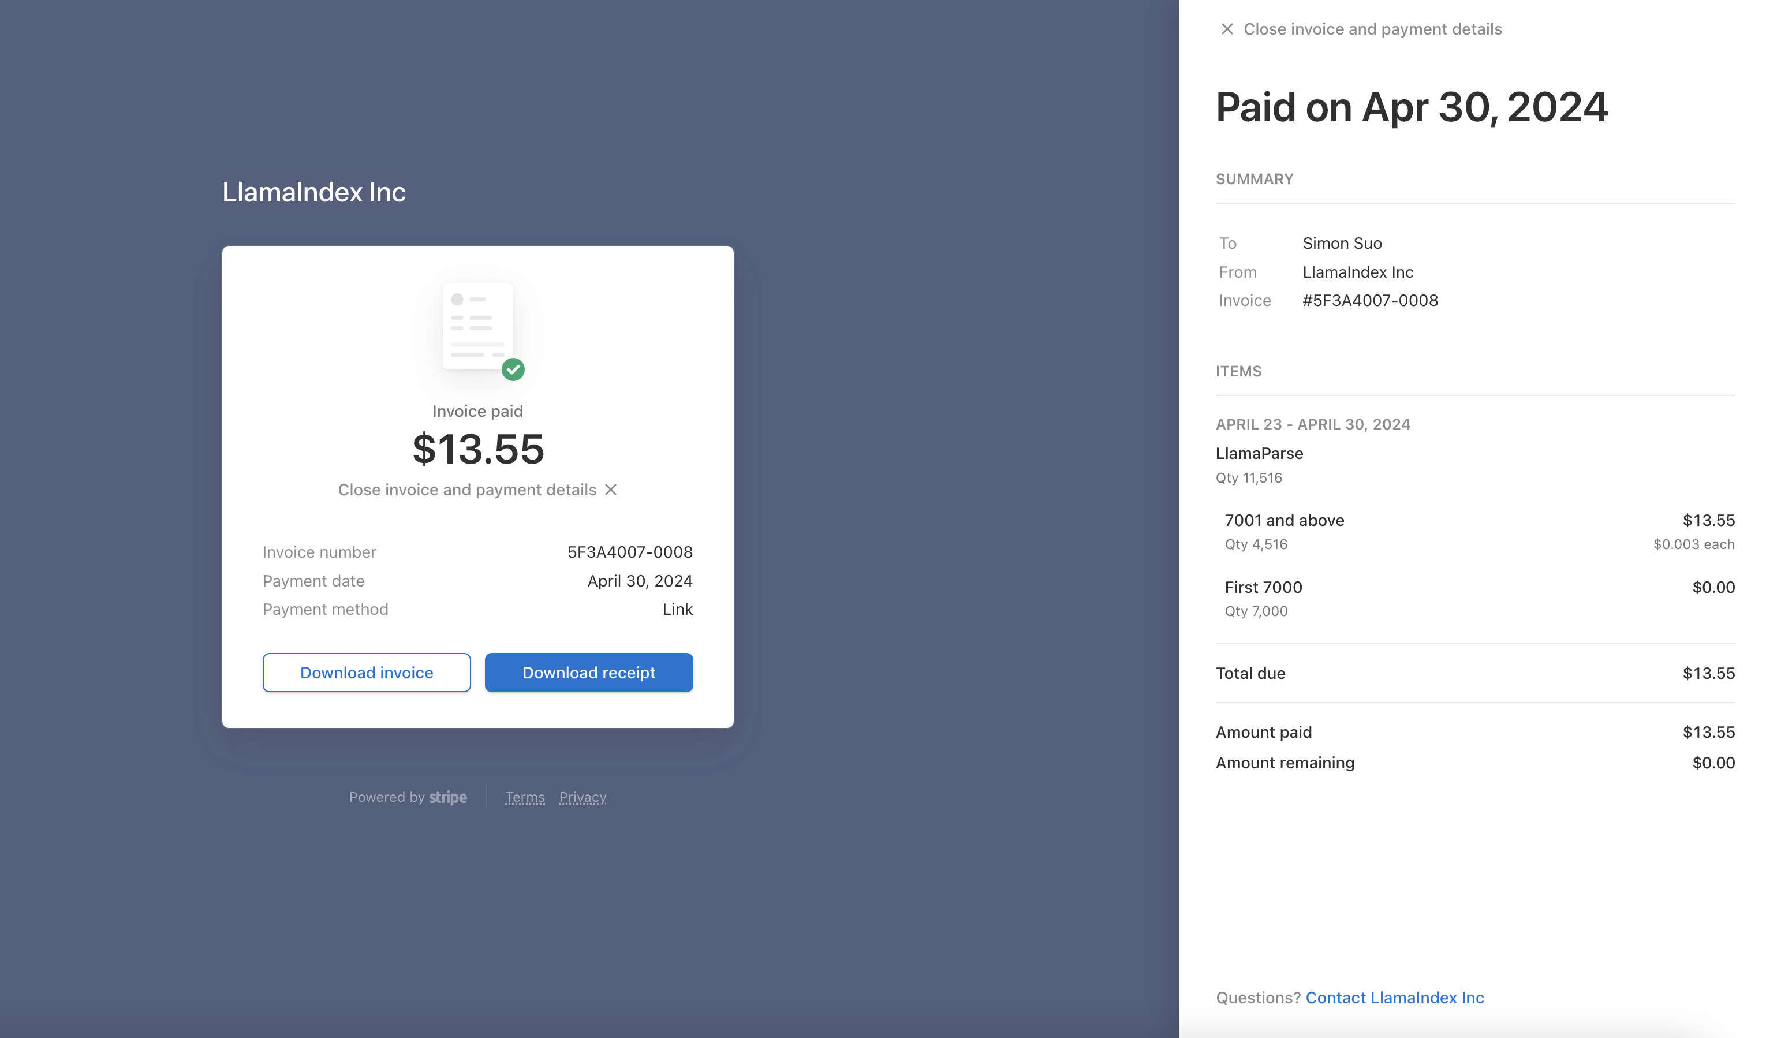This screenshot has height=1038, width=1766.
Task: Click the 'Amount remaining' label
Action: click(1285, 763)
